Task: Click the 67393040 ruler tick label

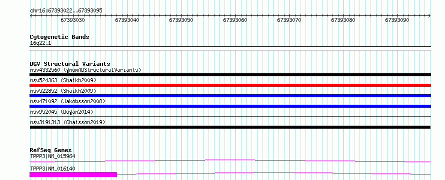Action: click(127, 20)
